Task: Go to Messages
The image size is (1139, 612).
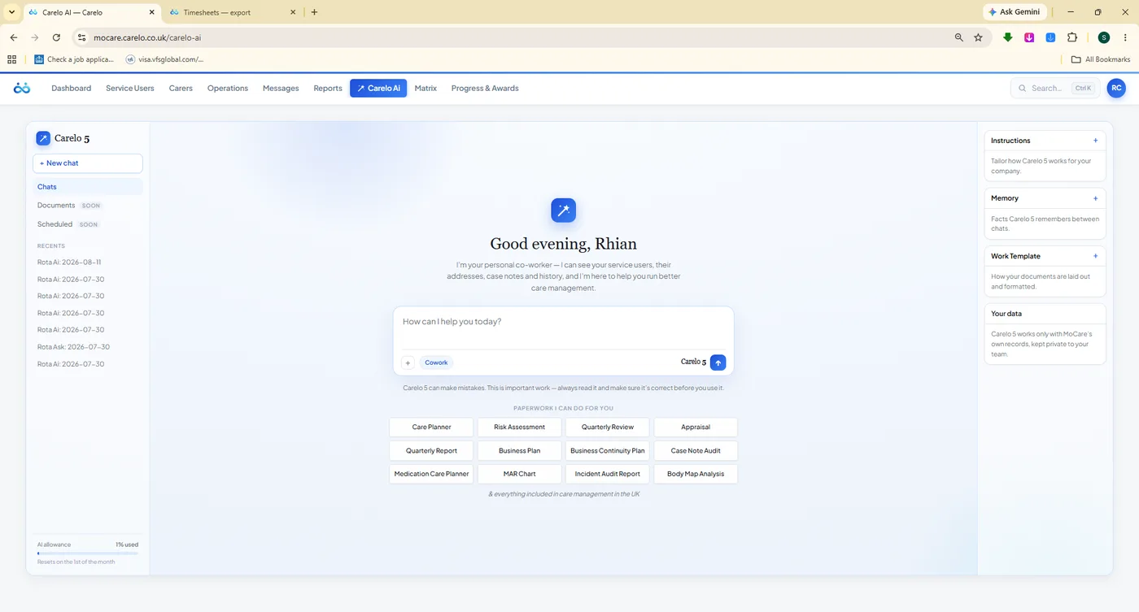Action: (x=281, y=88)
